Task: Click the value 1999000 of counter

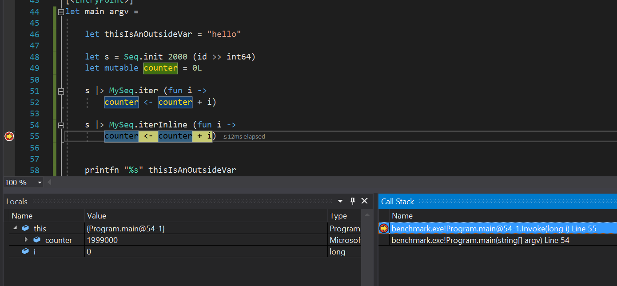Action: coord(102,240)
